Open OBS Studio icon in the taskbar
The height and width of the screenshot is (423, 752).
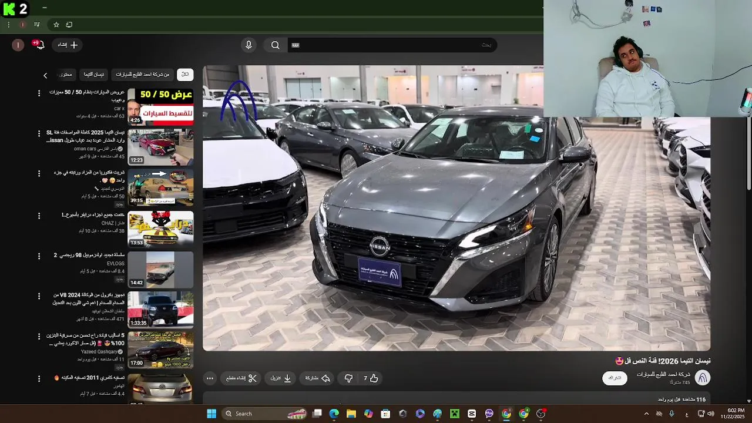pyautogui.click(x=541, y=414)
